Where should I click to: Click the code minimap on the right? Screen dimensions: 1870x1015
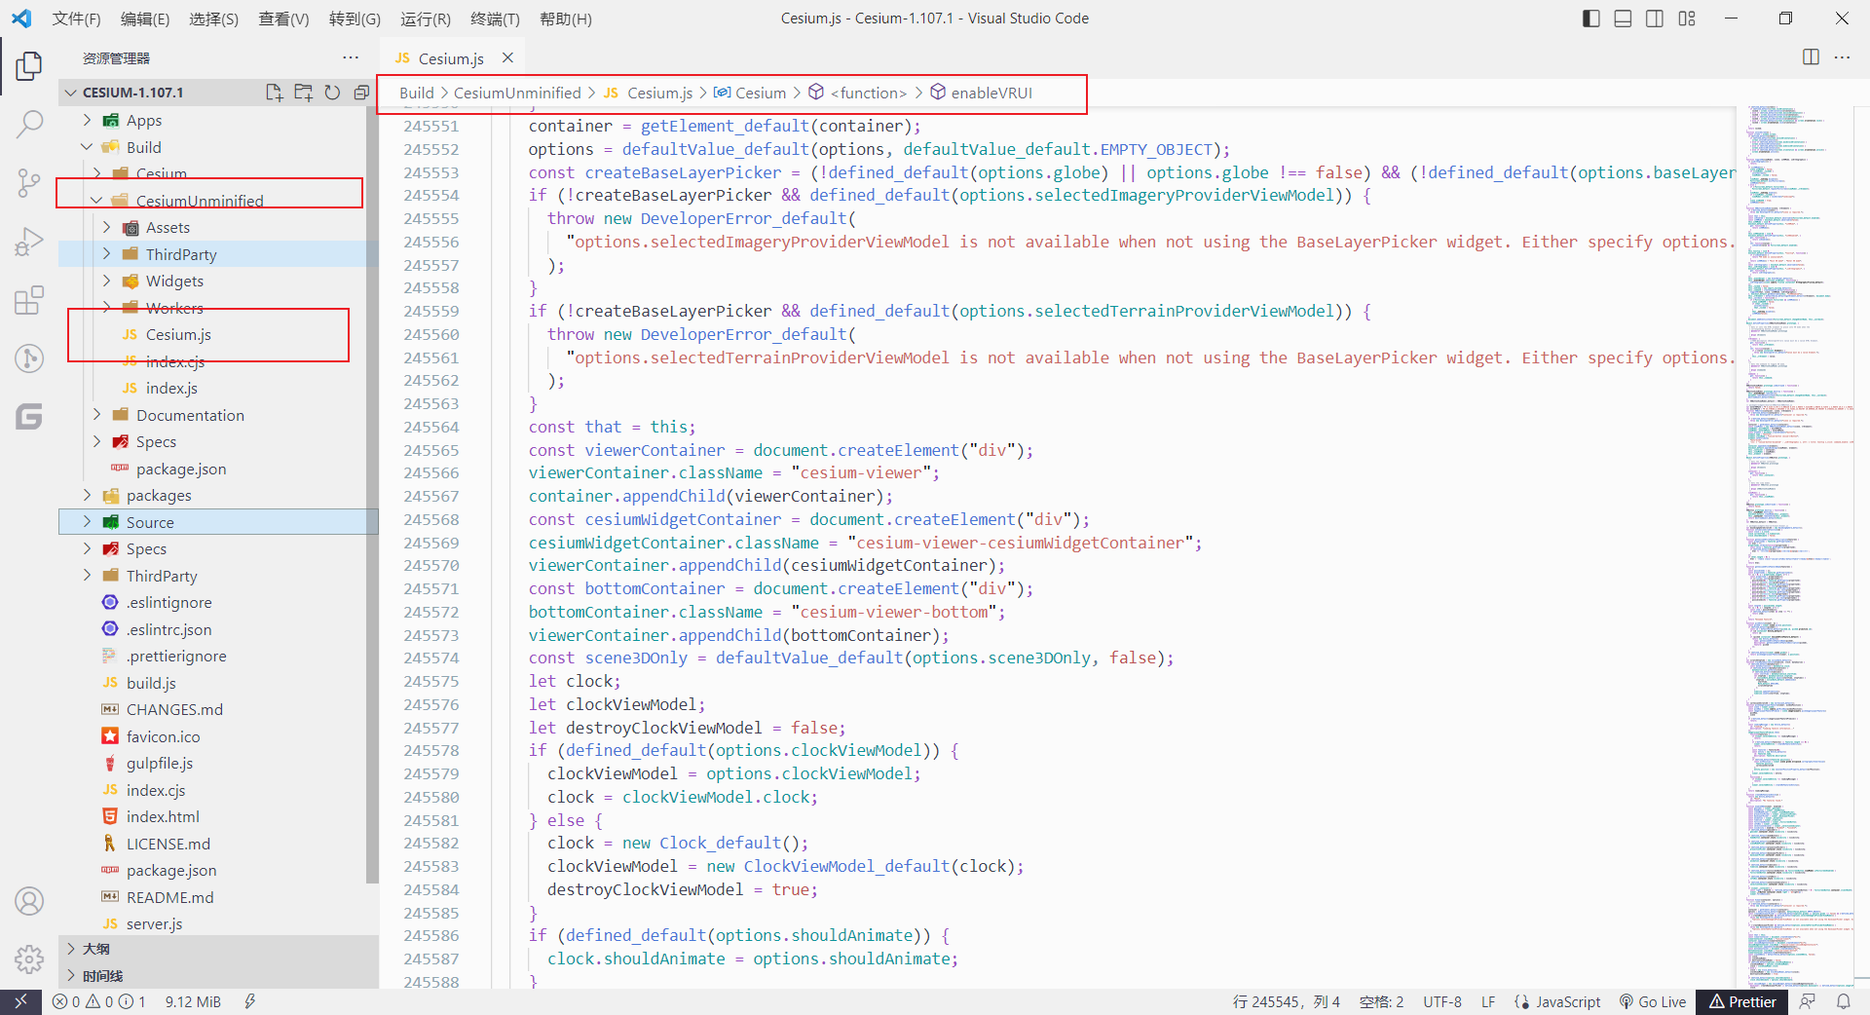[1795, 545]
